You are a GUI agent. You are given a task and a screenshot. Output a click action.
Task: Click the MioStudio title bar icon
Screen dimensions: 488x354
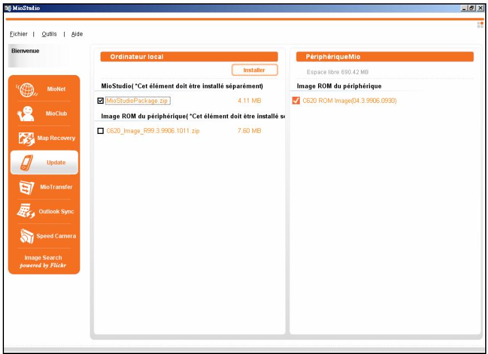pyautogui.click(x=8, y=8)
